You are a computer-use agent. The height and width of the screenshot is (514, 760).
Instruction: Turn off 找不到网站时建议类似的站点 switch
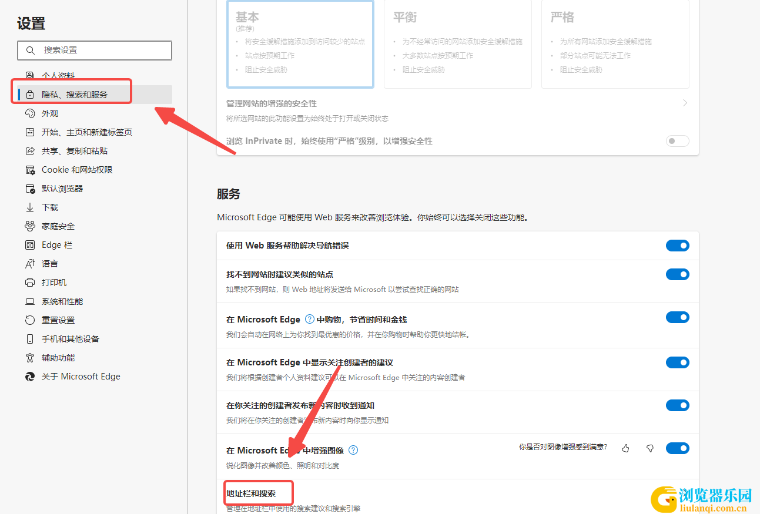pos(678,274)
